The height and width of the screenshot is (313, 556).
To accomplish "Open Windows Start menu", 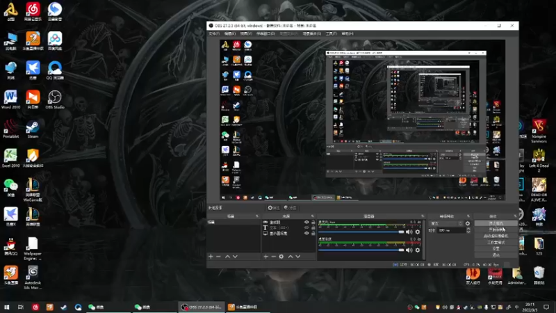I will 6,307.
